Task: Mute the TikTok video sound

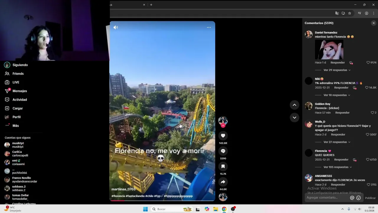Action: [x=115, y=27]
